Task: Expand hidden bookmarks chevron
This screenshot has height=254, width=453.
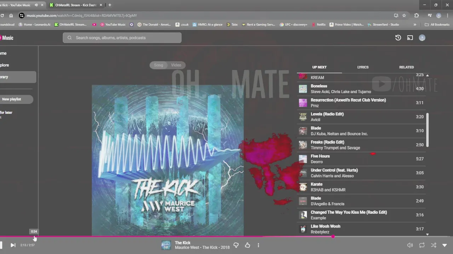Action: [415, 25]
